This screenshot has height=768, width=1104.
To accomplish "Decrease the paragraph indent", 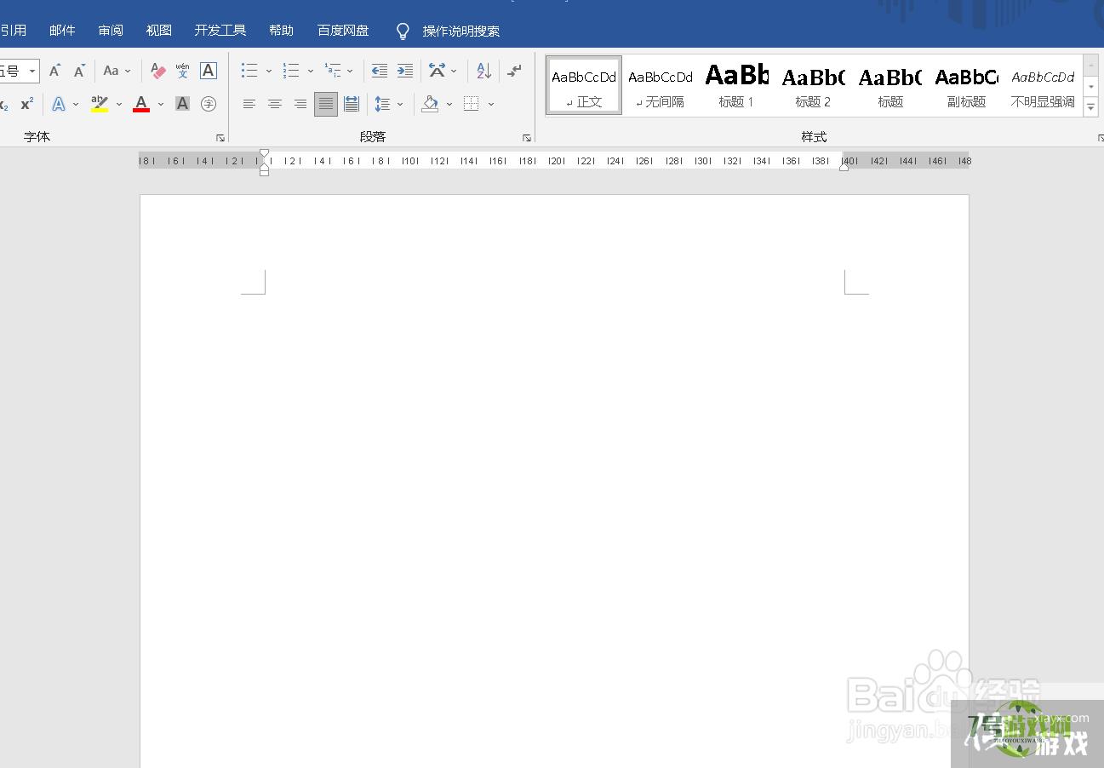I will (x=380, y=71).
